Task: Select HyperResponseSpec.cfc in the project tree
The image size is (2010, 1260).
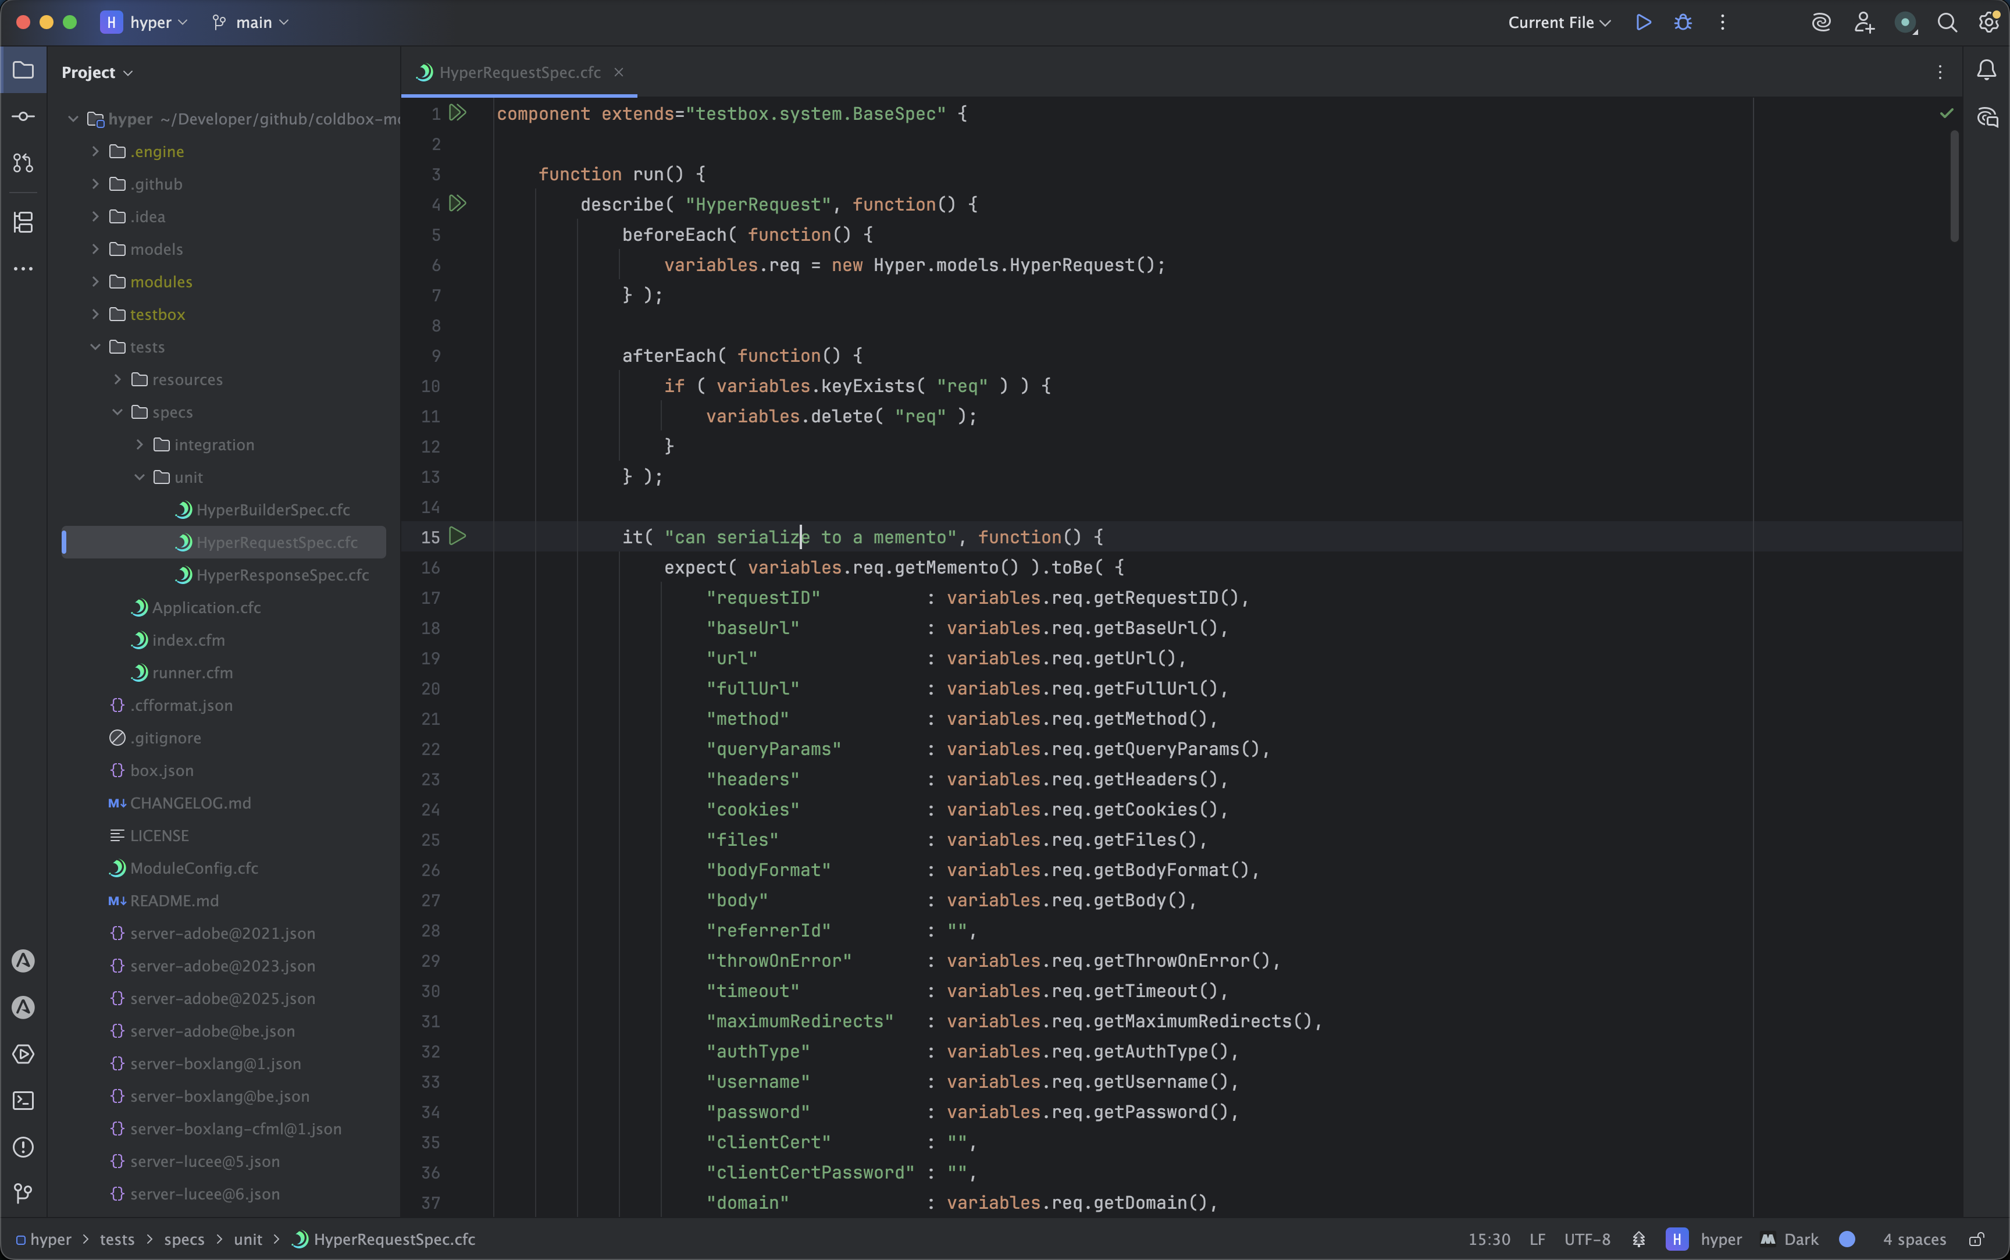Action: pyautogui.click(x=283, y=575)
